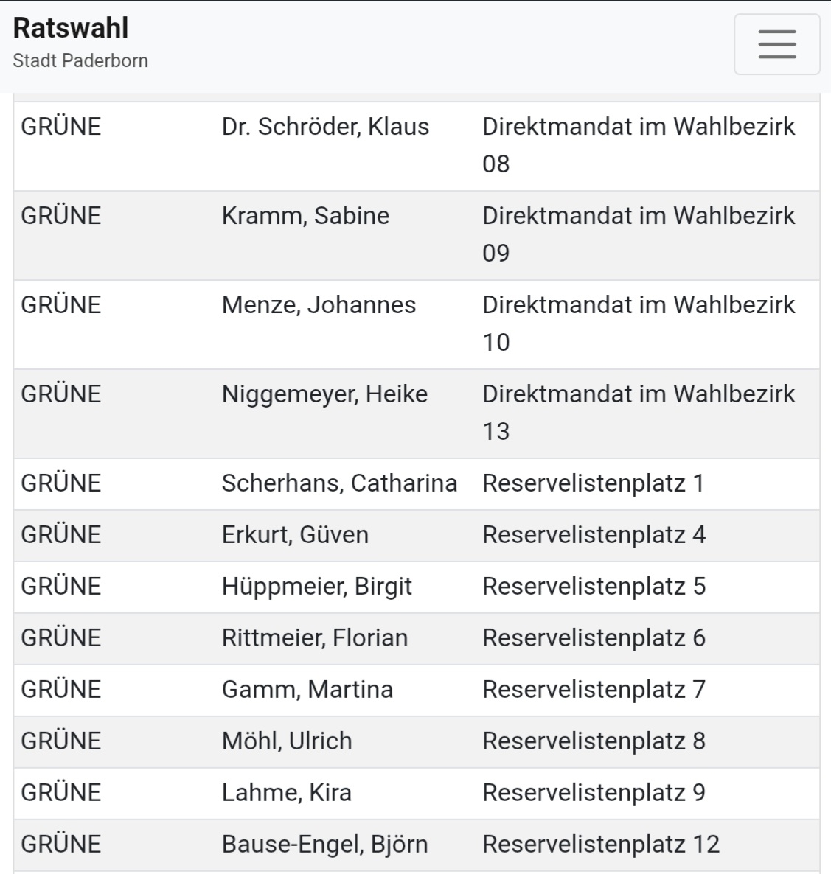Select the Scherhans, Catharina entry
Screen dimensions: 831x874
click(x=339, y=483)
